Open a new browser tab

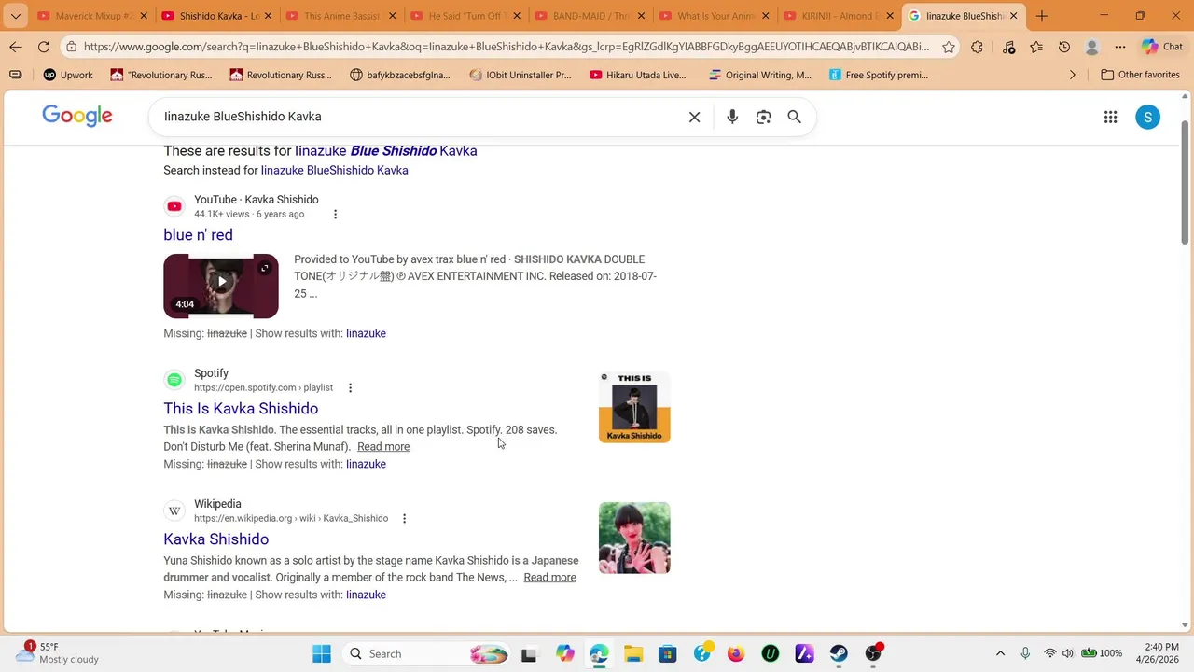click(x=1042, y=16)
